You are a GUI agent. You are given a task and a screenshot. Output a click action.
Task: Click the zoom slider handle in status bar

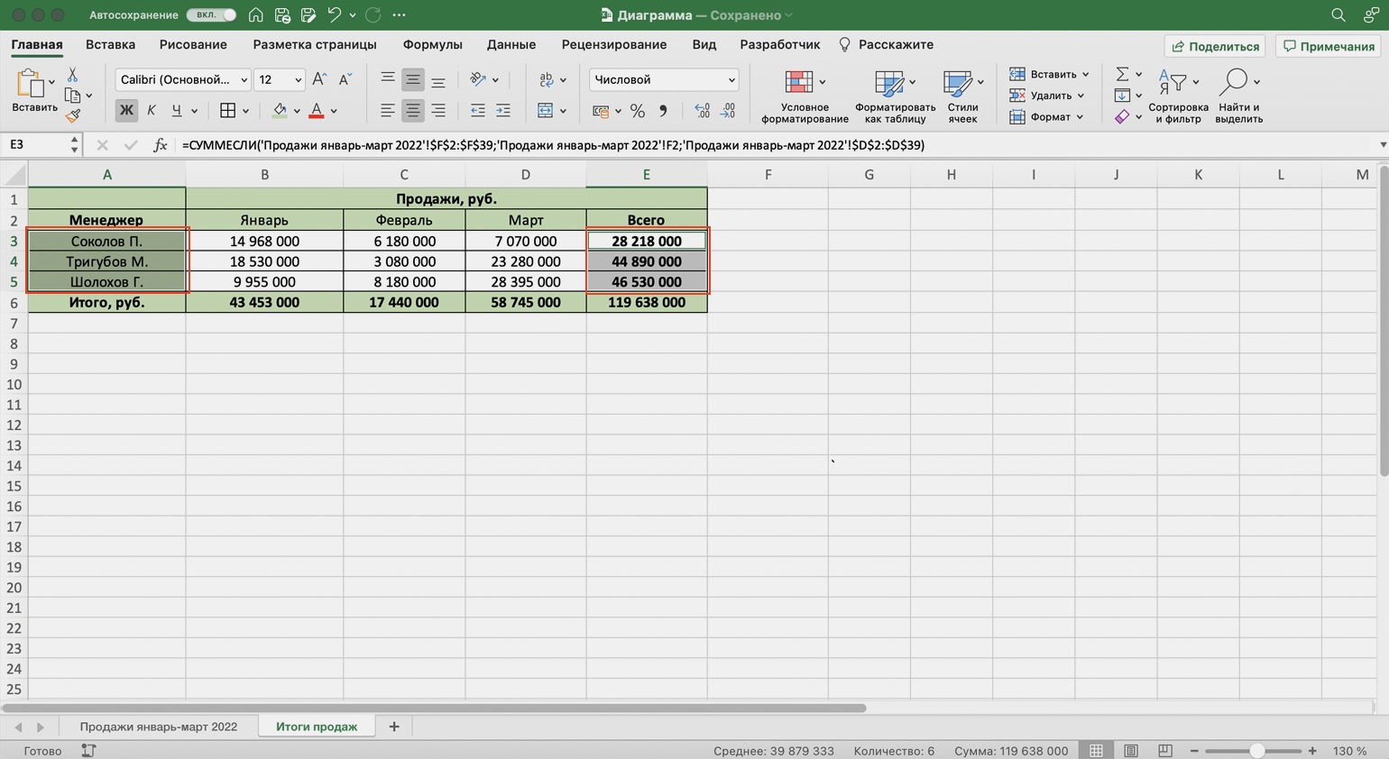coord(1256,751)
